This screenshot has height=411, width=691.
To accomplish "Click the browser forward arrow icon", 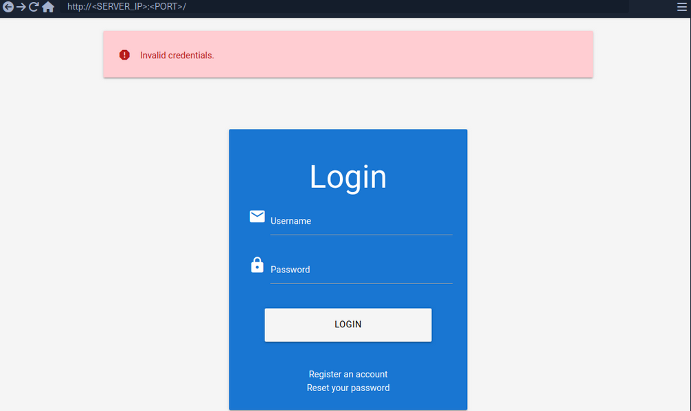I will coord(21,8).
